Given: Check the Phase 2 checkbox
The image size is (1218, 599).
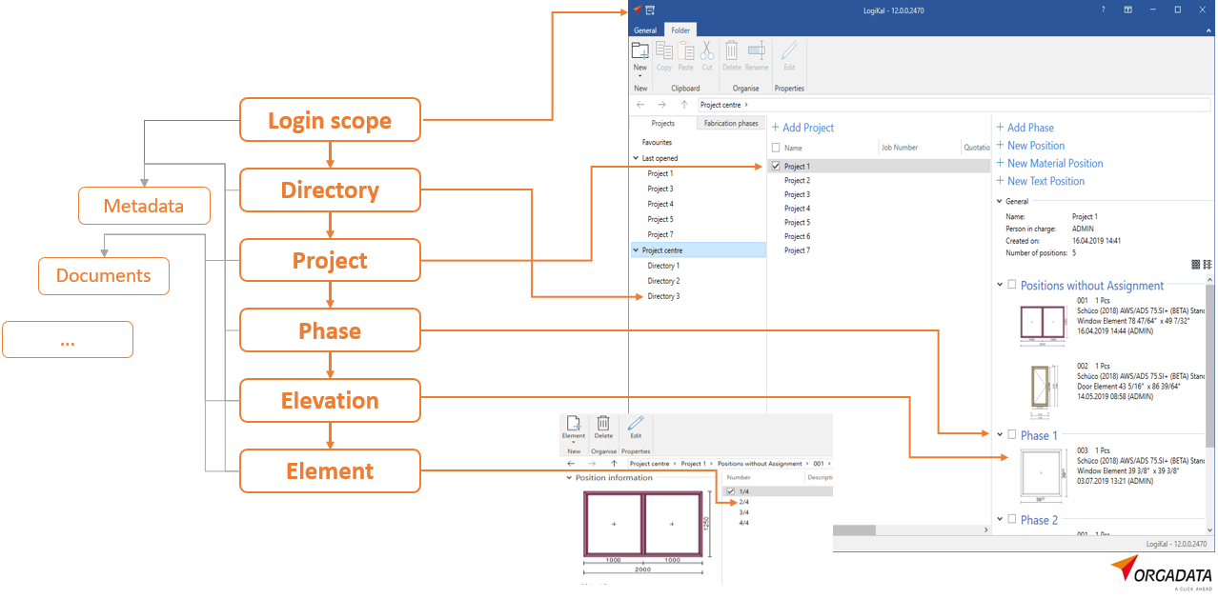Looking at the screenshot, I should click(x=1012, y=519).
